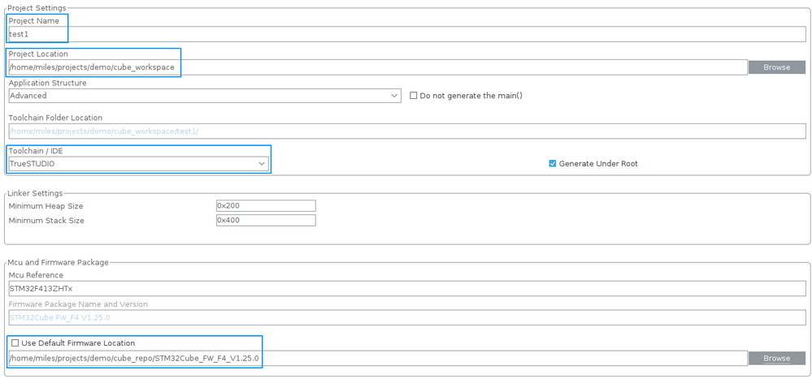This screenshot has width=812, height=379.
Task: Expand the Toolchain / IDE TrueSTUDIO dropdown
Action: 138,164
